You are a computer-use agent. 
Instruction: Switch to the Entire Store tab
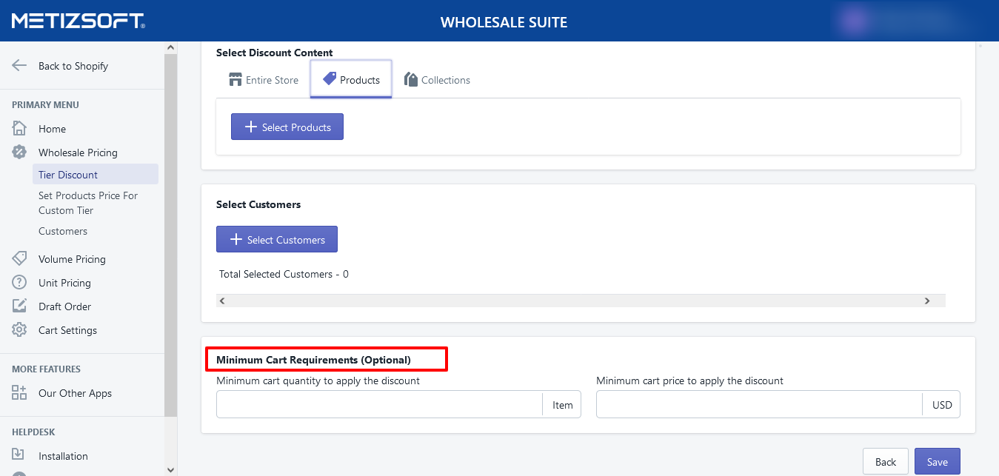pyautogui.click(x=264, y=80)
